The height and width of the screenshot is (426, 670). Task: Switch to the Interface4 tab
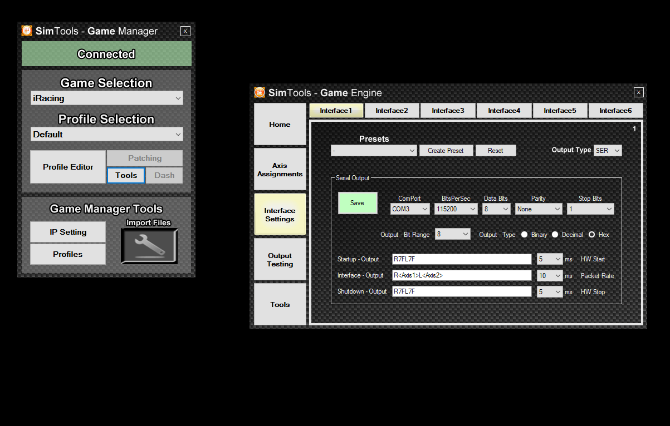coord(504,111)
